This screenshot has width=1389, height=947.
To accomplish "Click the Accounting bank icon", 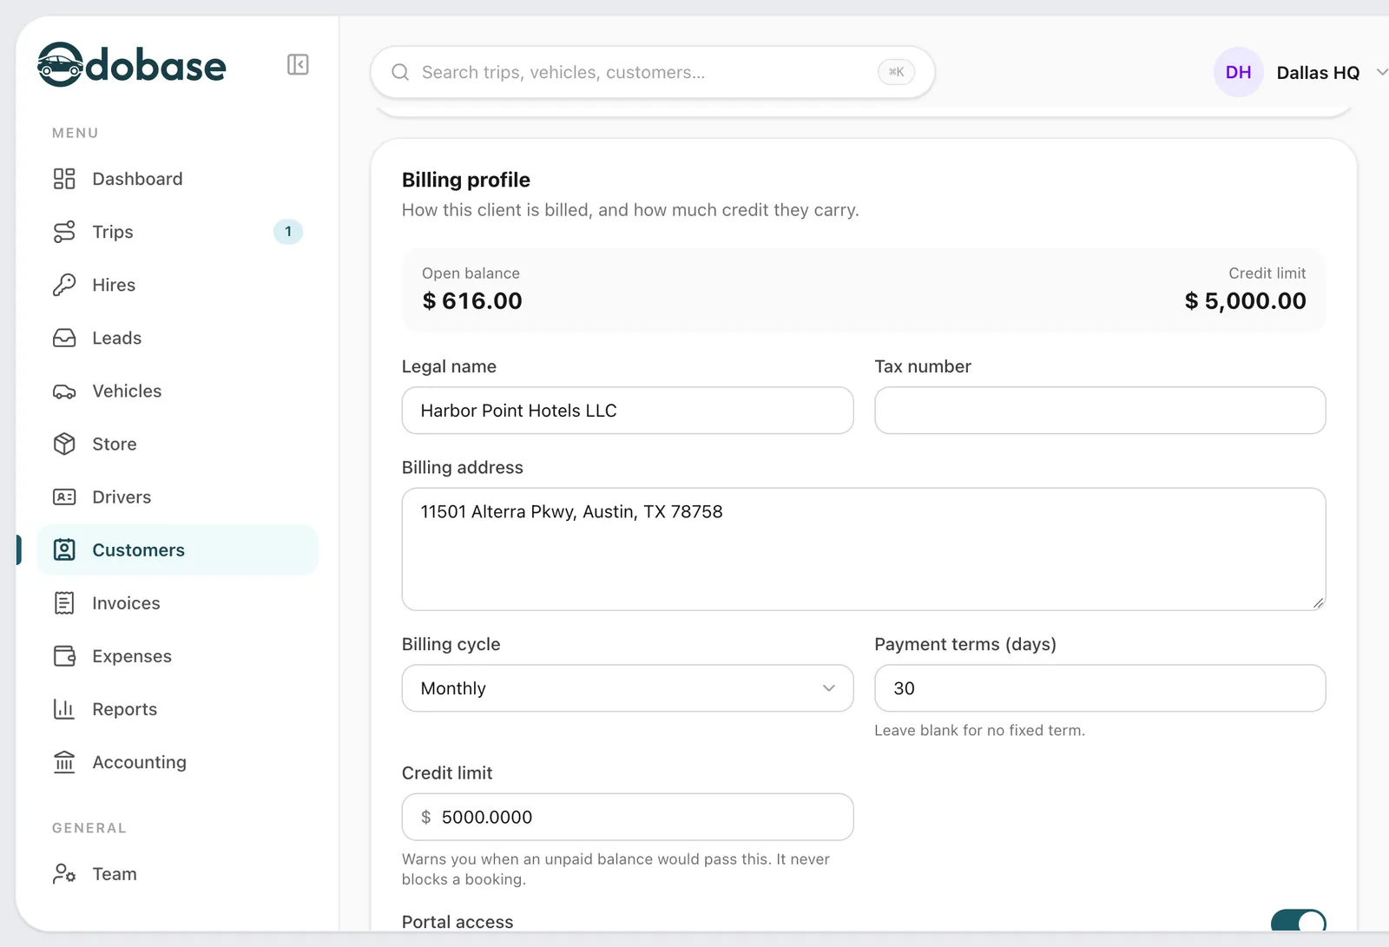I will tap(64, 762).
